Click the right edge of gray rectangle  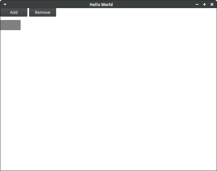pyautogui.click(x=20, y=25)
